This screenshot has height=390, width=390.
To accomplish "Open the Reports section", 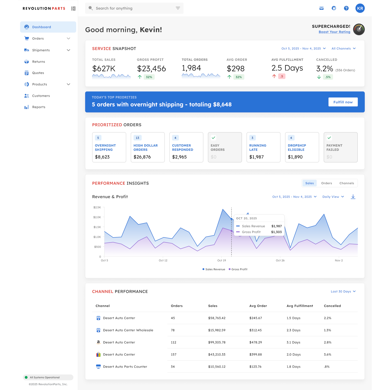I will tap(38, 107).
